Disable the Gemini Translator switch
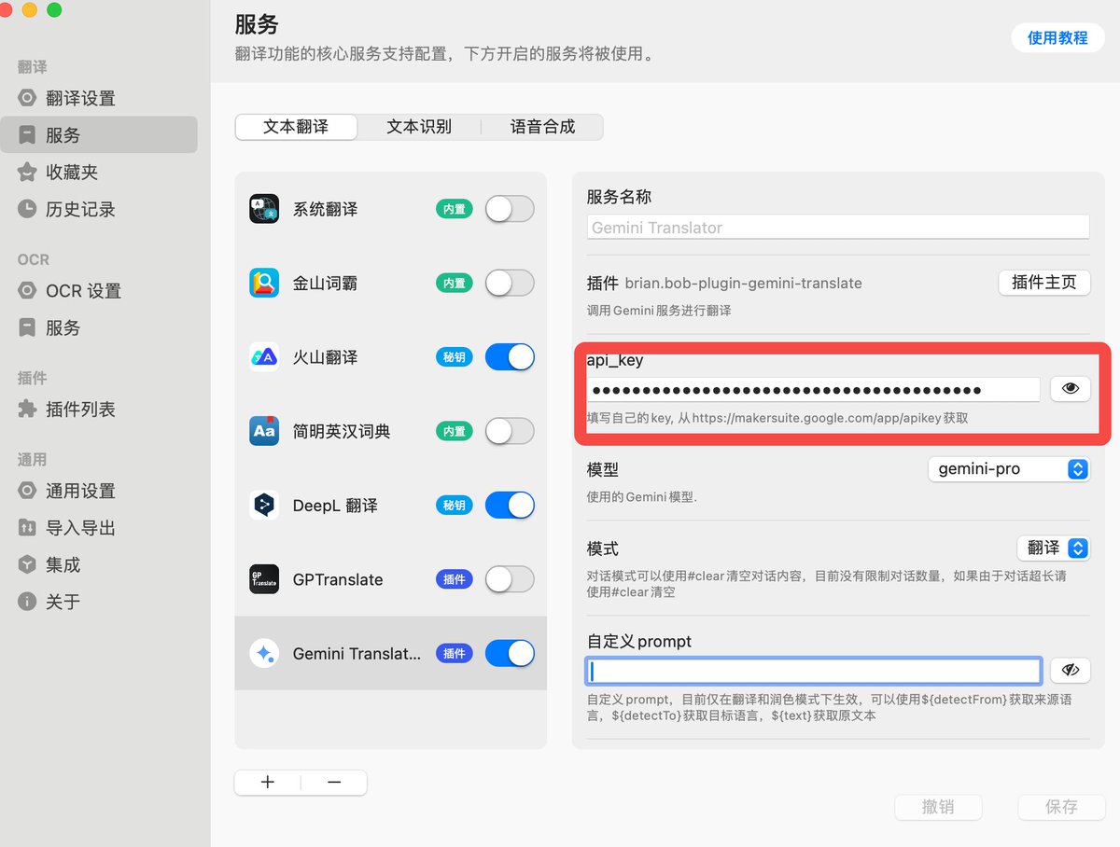1120x847 pixels. [510, 653]
